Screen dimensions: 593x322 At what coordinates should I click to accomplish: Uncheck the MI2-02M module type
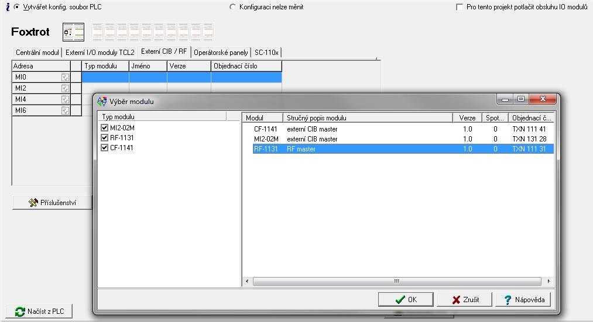pyautogui.click(x=104, y=127)
